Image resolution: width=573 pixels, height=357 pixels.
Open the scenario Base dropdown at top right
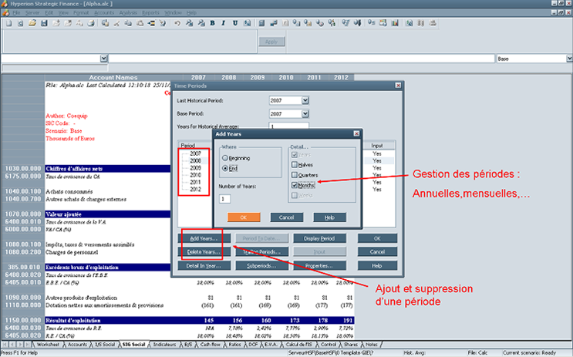[569, 59]
